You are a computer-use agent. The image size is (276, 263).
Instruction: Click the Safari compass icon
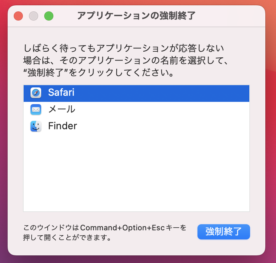coord(35,93)
